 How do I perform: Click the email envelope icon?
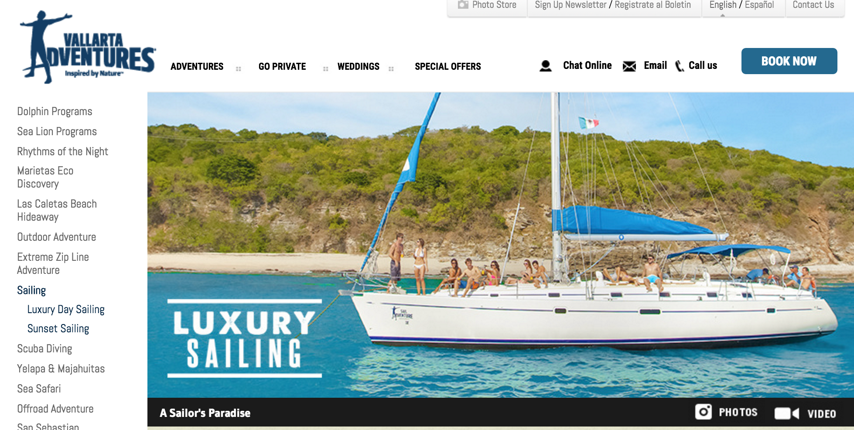(x=629, y=66)
